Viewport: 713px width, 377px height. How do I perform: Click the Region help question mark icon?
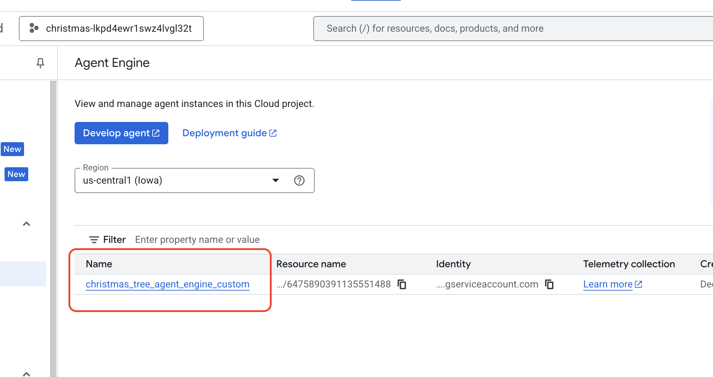[299, 180]
